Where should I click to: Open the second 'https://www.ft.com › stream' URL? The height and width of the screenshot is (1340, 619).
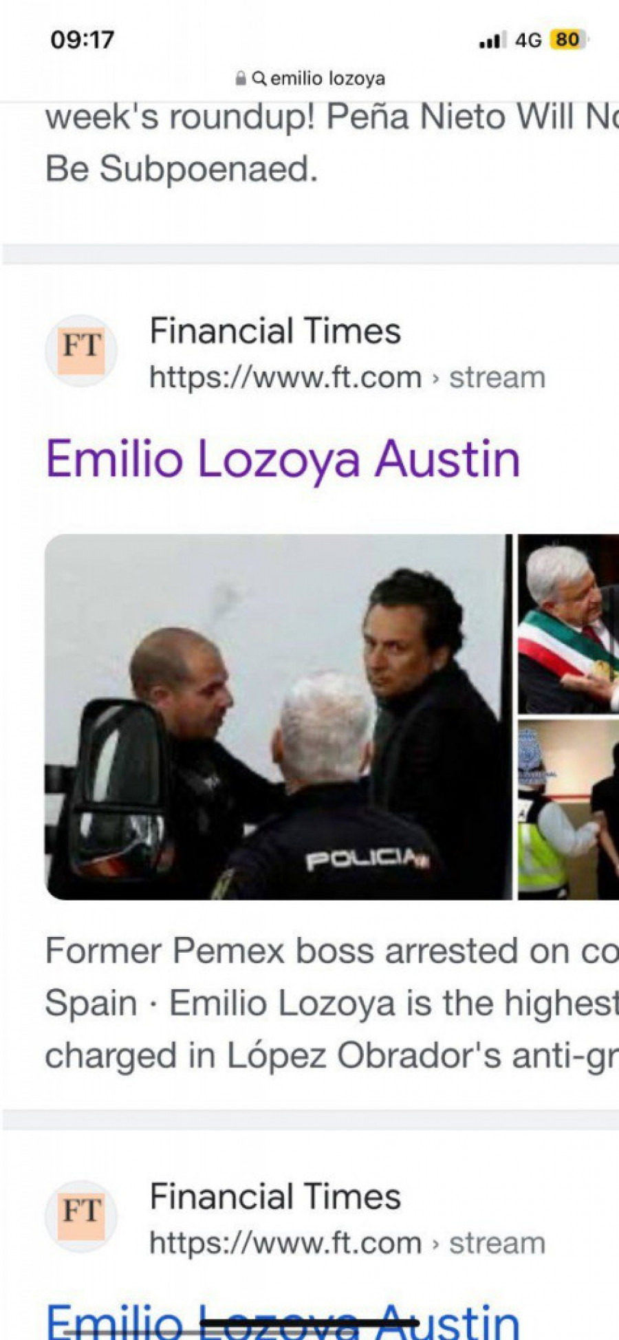pos(347,1242)
